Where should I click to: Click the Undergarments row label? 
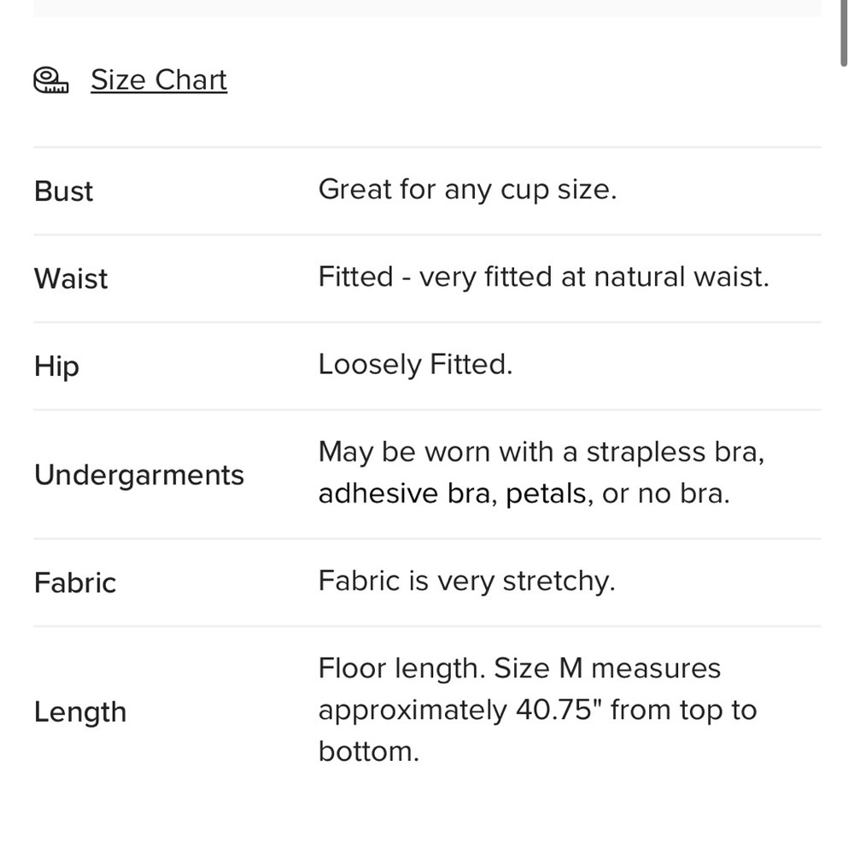pyautogui.click(x=139, y=475)
